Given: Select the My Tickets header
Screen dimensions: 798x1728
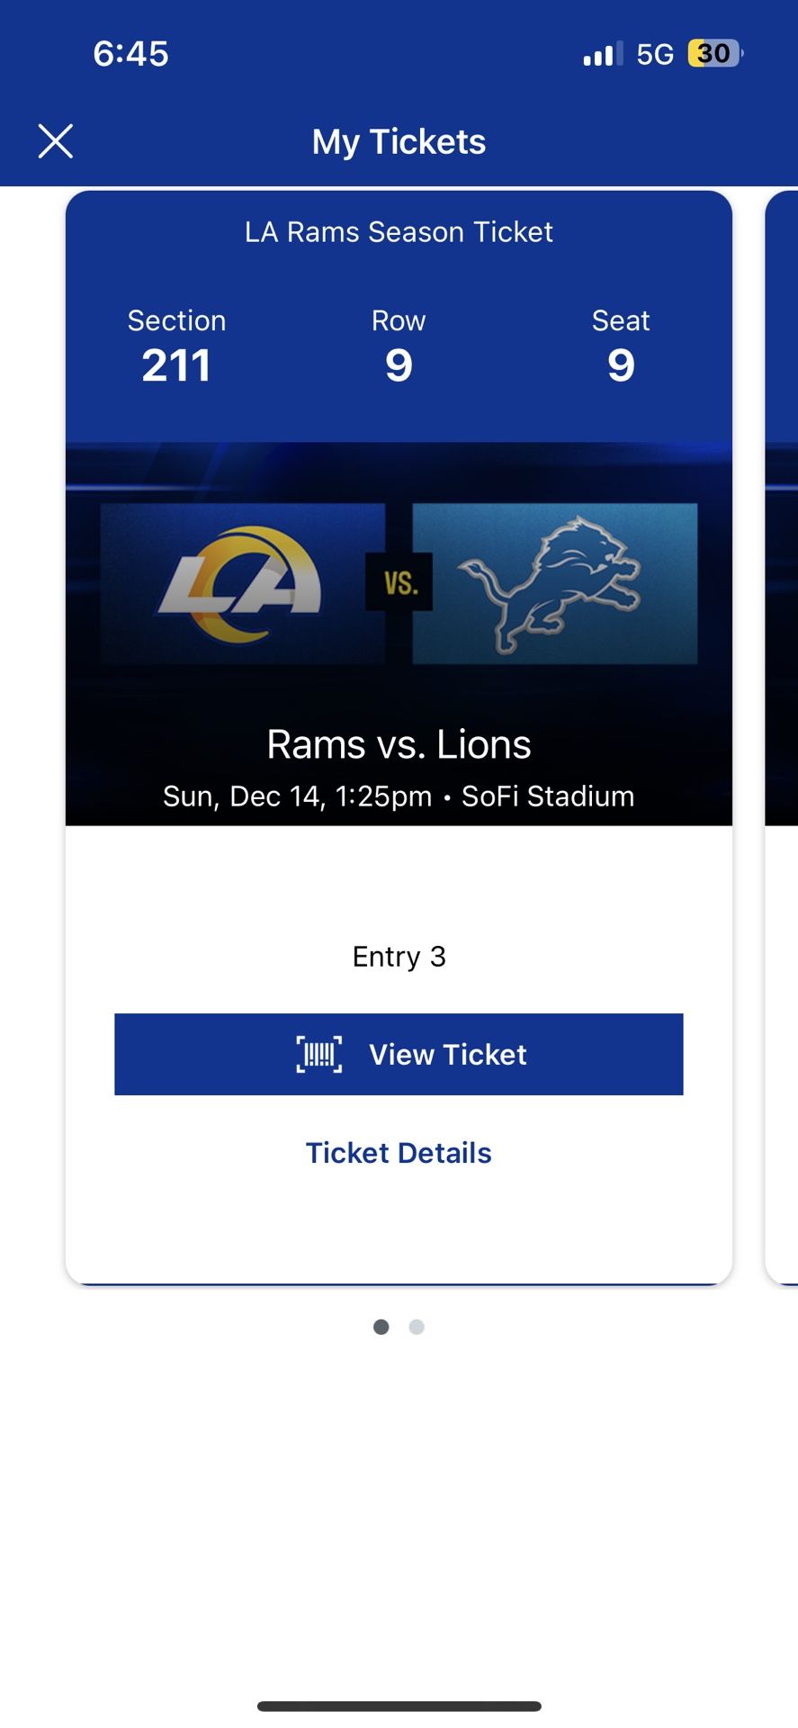Looking at the screenshot, I should 399,141.
